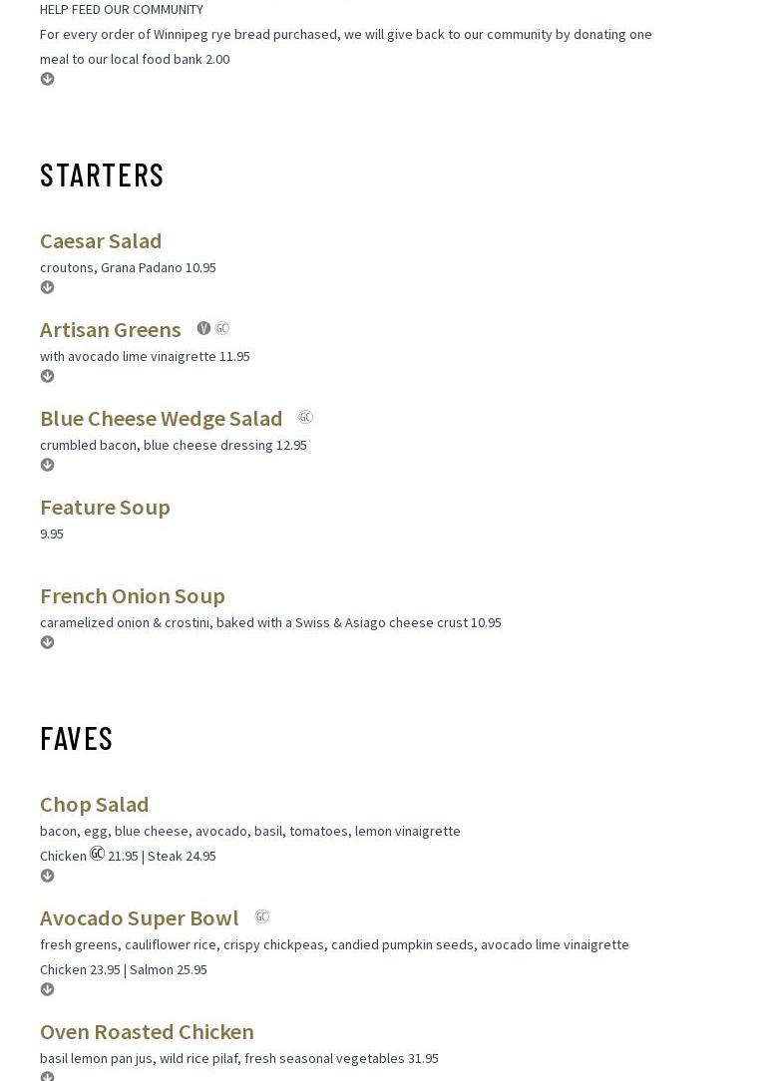Expand the Avocado Super Bowl details arrow
The width and height of the screenshot is (783, 1081).
tap(47, 989)
